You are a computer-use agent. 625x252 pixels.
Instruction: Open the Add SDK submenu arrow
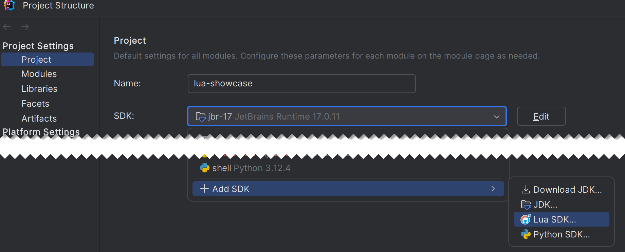[493, 189]
